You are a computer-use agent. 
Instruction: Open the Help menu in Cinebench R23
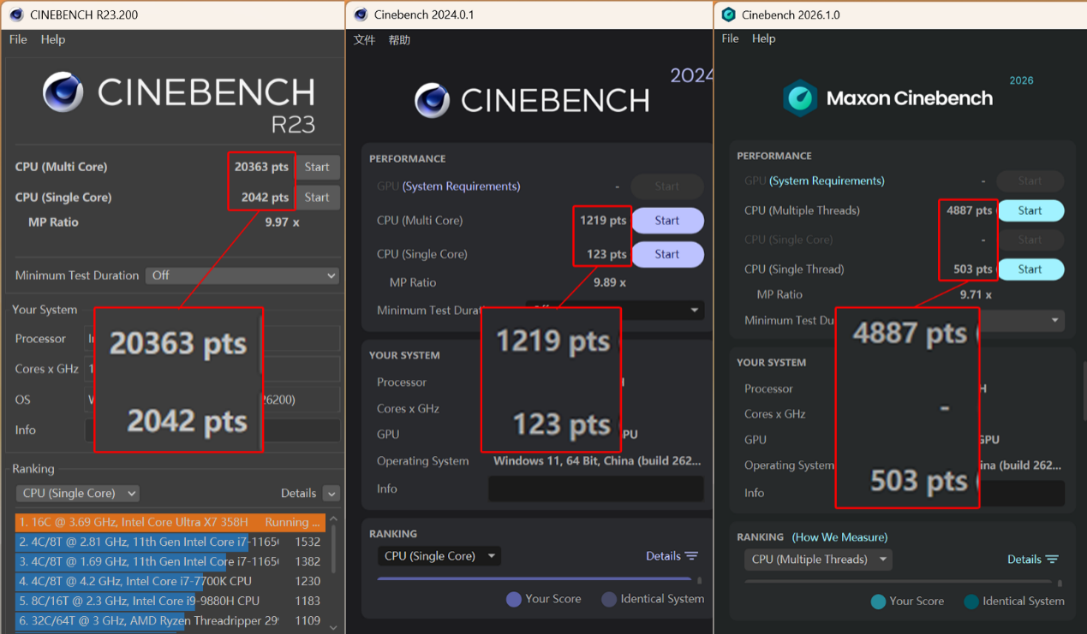click(53, 39)
